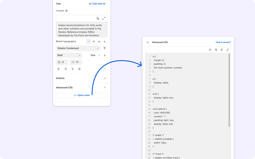Collapse the code editor view

[228, 50]
